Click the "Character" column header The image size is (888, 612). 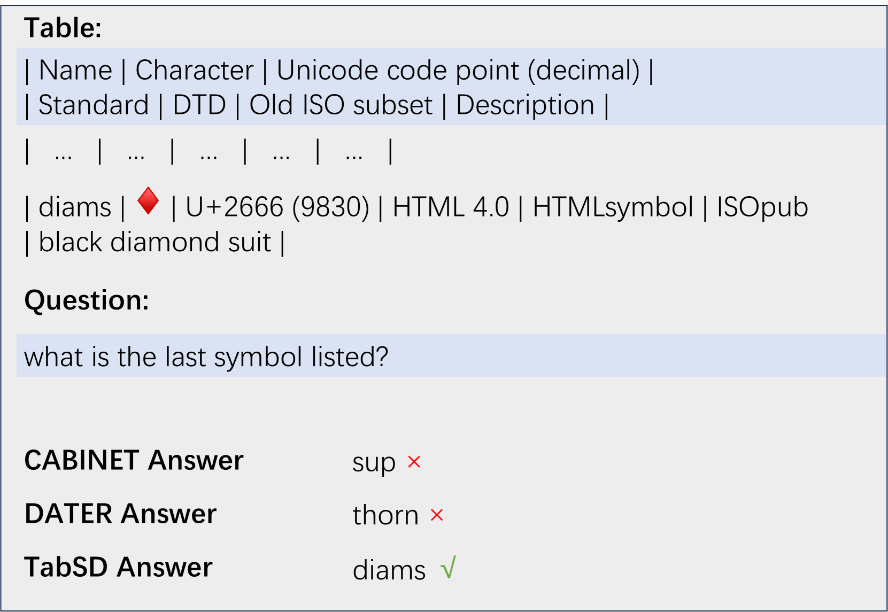coord(194,71)
